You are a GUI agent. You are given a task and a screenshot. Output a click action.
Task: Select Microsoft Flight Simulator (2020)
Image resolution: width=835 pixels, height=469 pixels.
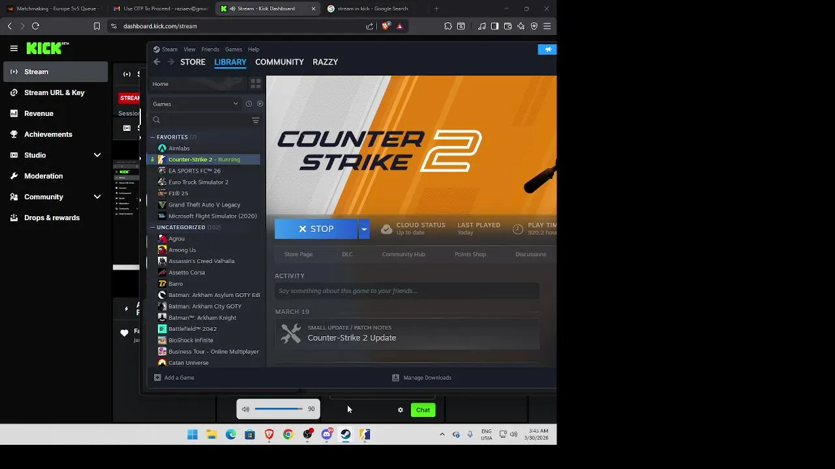click(x=213, y=216)
